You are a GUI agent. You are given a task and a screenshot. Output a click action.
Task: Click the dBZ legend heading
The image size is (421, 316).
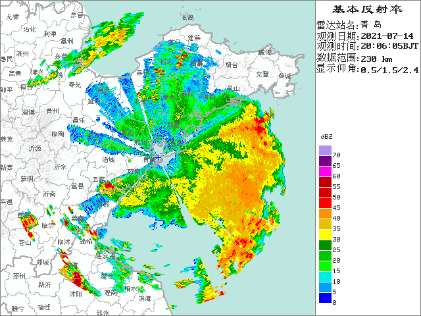[x=327, y=136]
